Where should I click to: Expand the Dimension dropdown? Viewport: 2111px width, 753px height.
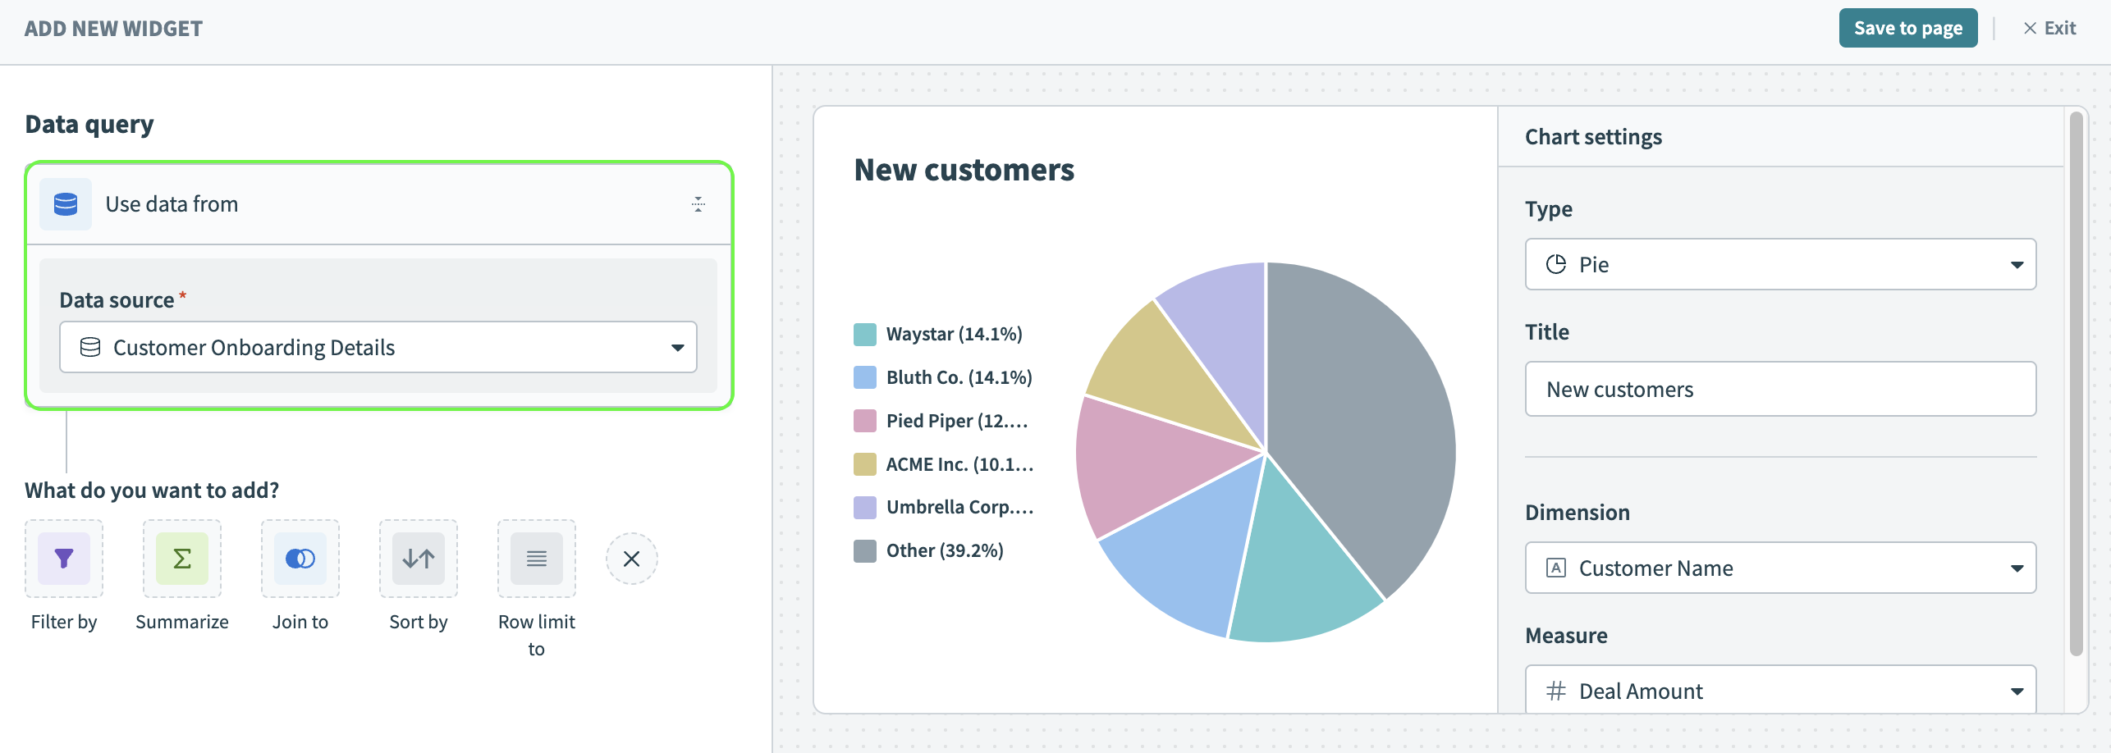click(x=1780, y=568)
